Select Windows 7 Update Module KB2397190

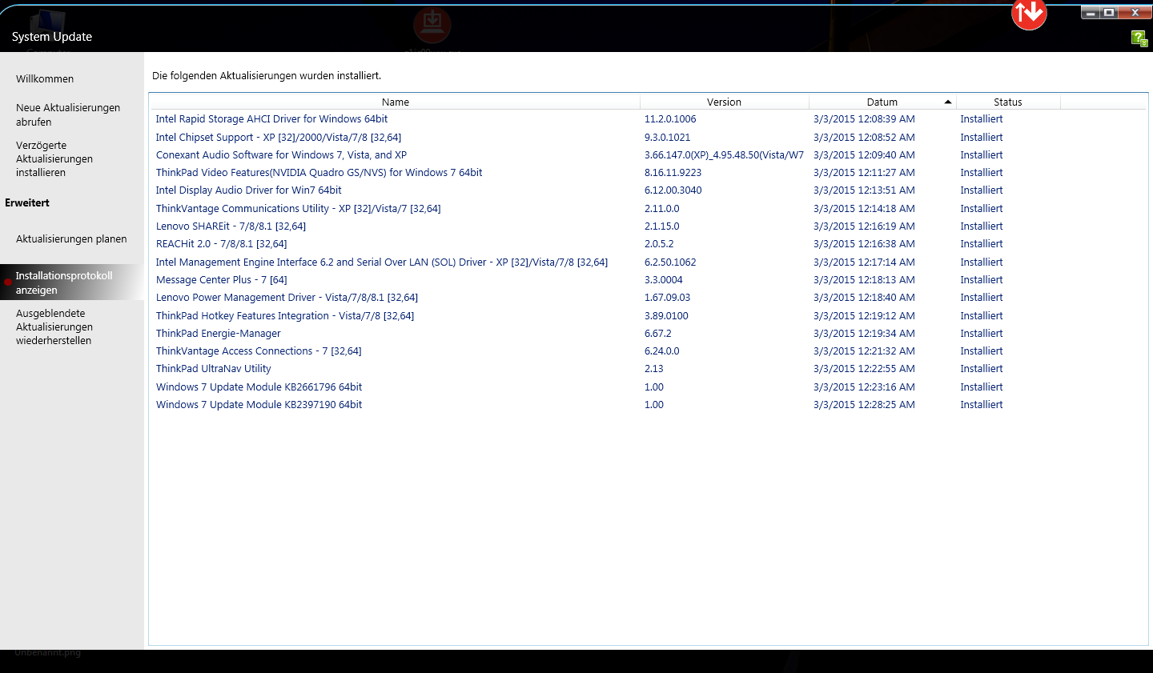coord(259,405)
